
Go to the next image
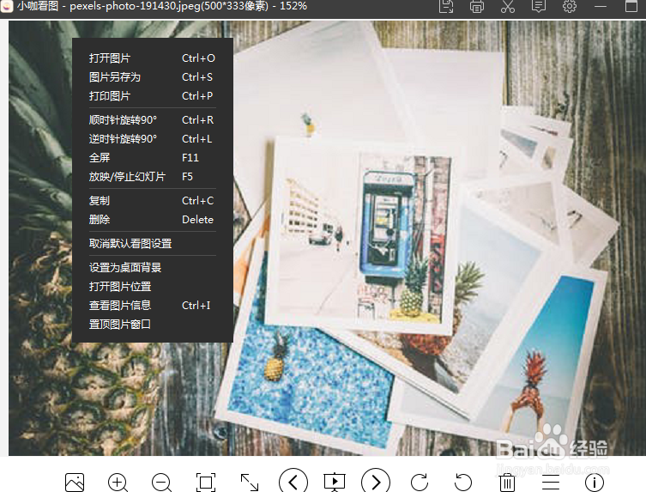pos(376,482)
